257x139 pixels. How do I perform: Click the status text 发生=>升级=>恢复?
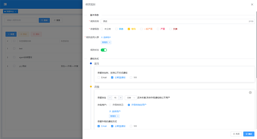tap(70, 66)
